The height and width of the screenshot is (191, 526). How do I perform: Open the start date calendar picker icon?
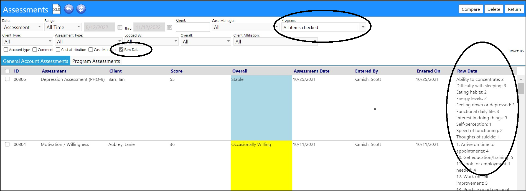pos(120,27)
